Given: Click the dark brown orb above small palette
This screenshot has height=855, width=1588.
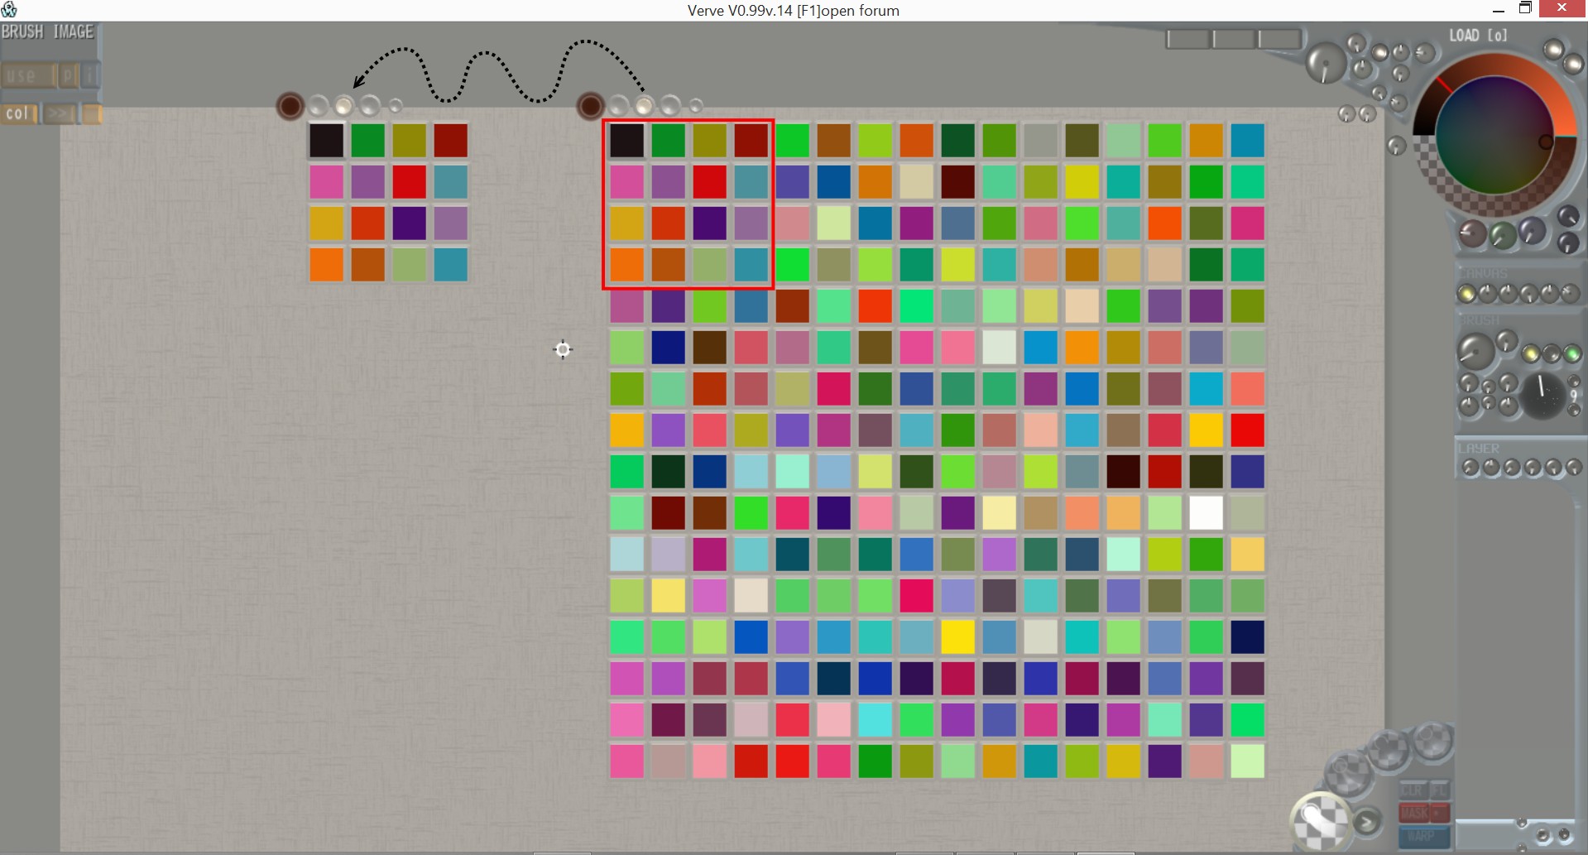Looking at the screenshot, I should (290, 106).
